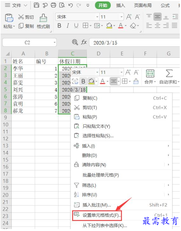Open Print Preview icon in quick toolbar

pos(62,5)
